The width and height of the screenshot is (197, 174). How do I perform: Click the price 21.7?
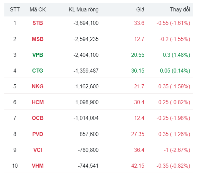pos(139,87)
